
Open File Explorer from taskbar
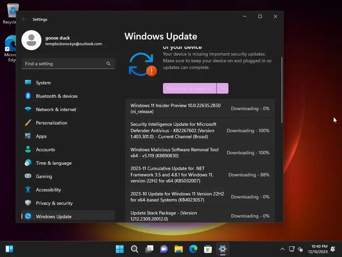pyautogui.click(x=178, y=249)
